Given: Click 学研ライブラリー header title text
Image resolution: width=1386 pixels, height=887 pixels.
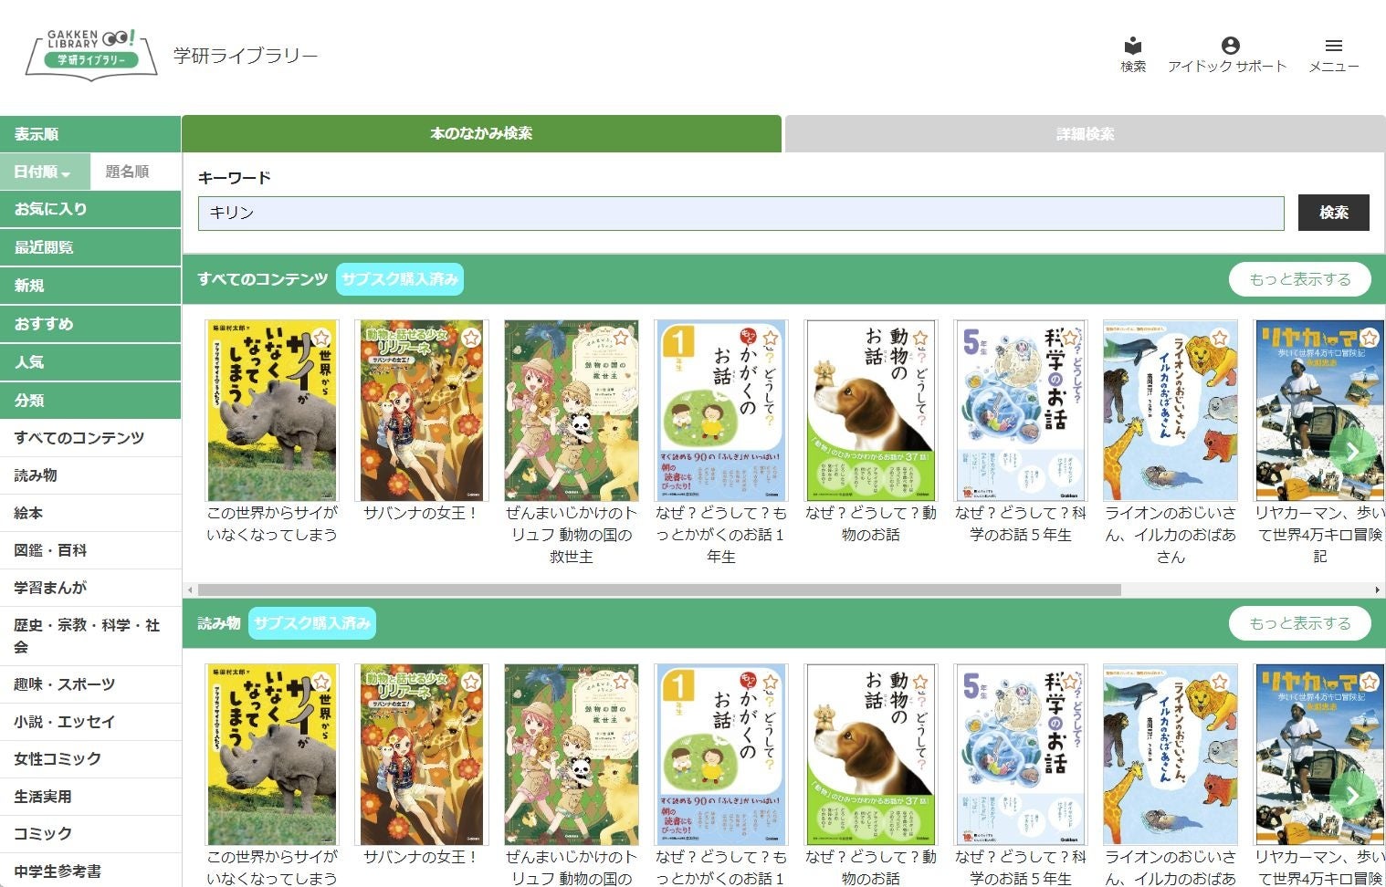Looking at the screenshot, I should [x=246, y=56].
